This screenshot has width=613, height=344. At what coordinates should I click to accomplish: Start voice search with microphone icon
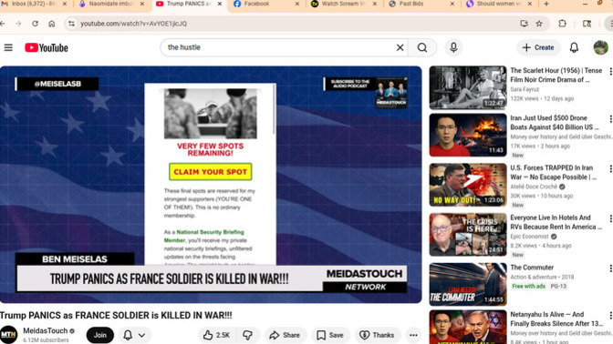point(453,47)
